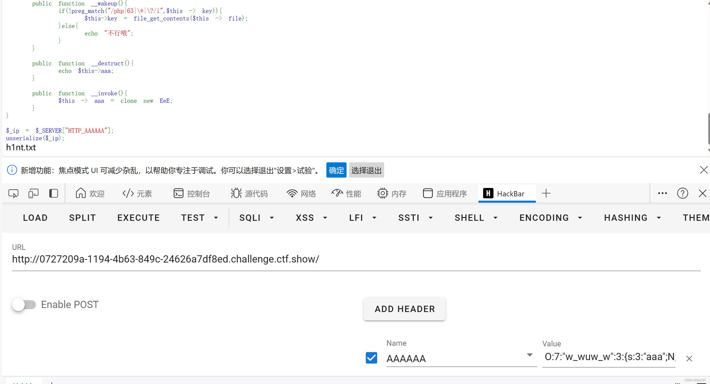Image resolution: width=710 pixels, height=384 pixels.
Task: Toggle the device emulation icon
Action: (x=33, y=193)
